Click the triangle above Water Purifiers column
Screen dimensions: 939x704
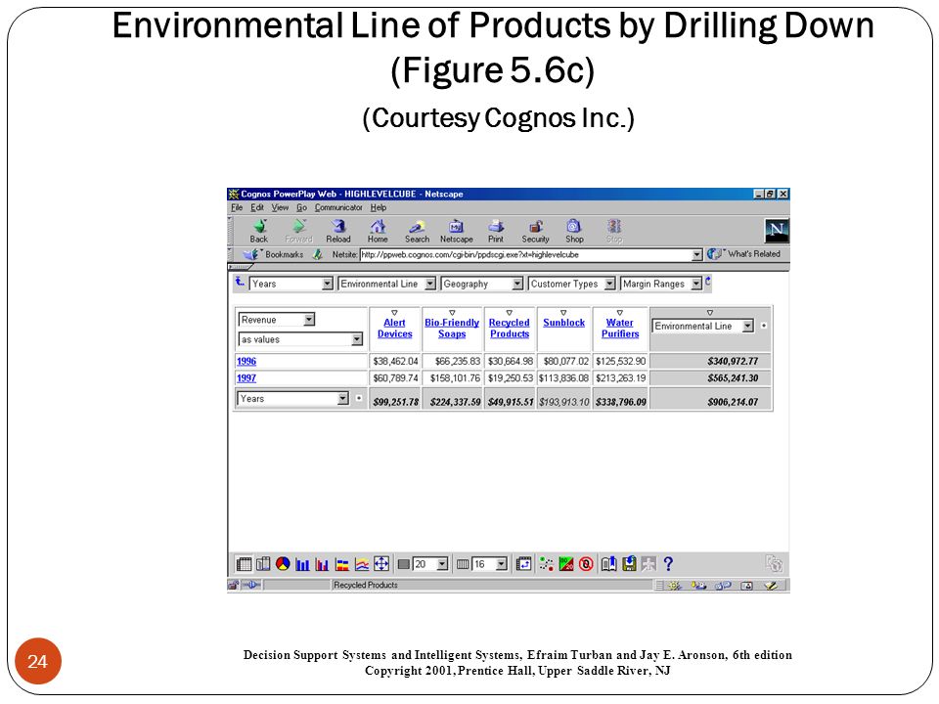(620, 313)
